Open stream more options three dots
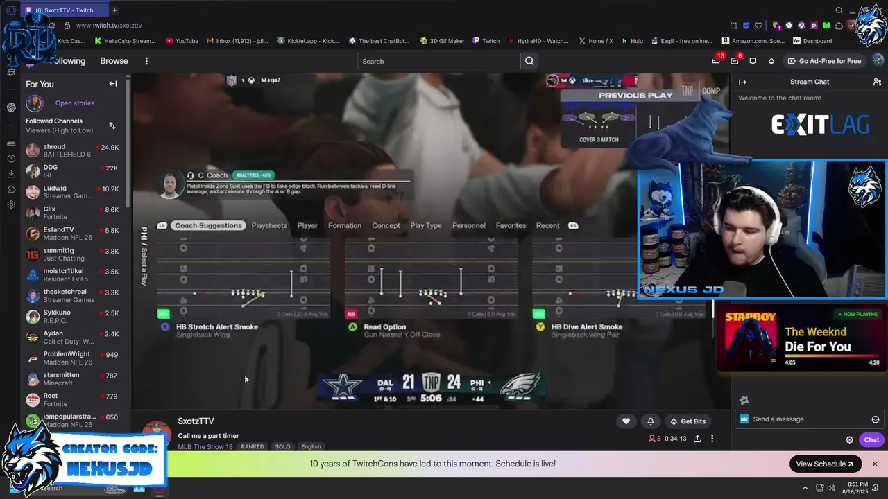The width and height of the screenshot is (888, 499). 712,439
